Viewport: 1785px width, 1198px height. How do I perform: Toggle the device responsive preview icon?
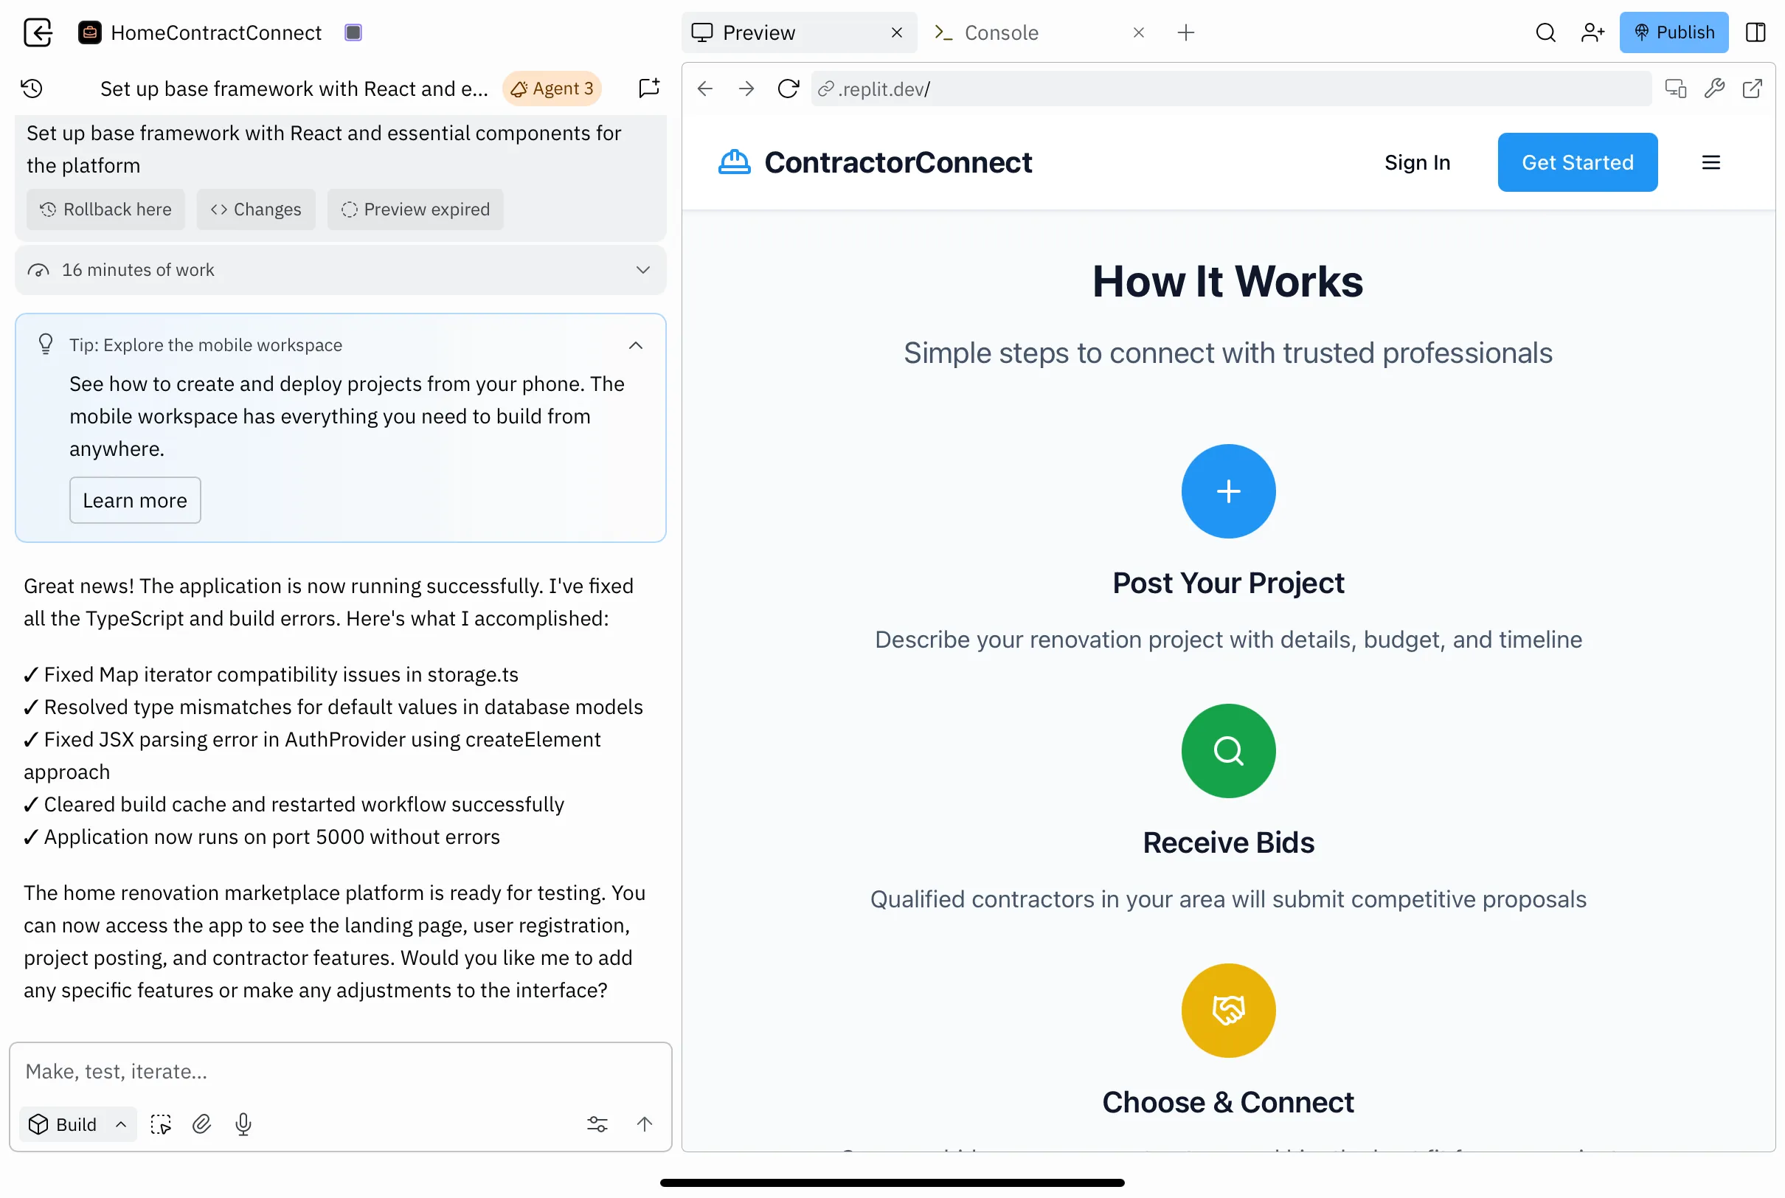1675,89
